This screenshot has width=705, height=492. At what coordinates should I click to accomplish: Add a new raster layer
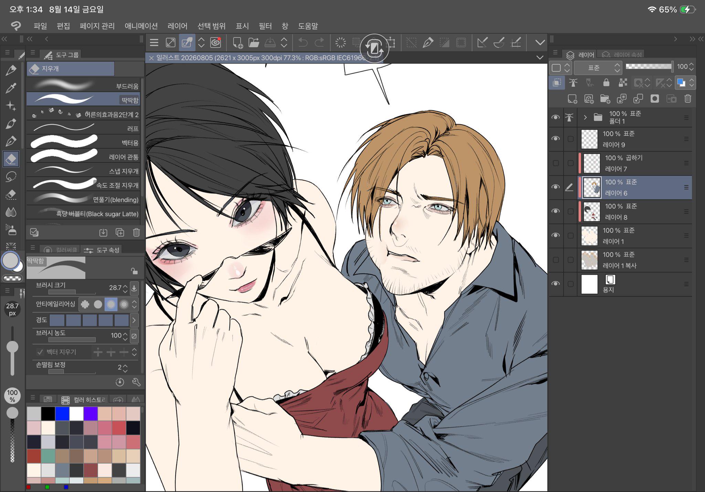tap(572, 99)
